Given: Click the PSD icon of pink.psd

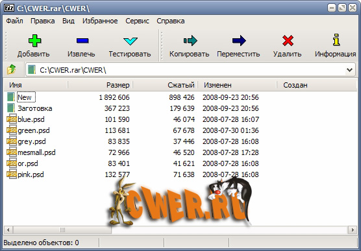Looking at the screenshot, I should point(12,174).
